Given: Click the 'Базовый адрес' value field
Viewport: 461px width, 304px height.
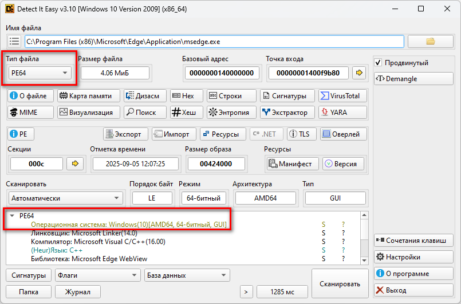Looking at the screenshot, I should [222, 73].
